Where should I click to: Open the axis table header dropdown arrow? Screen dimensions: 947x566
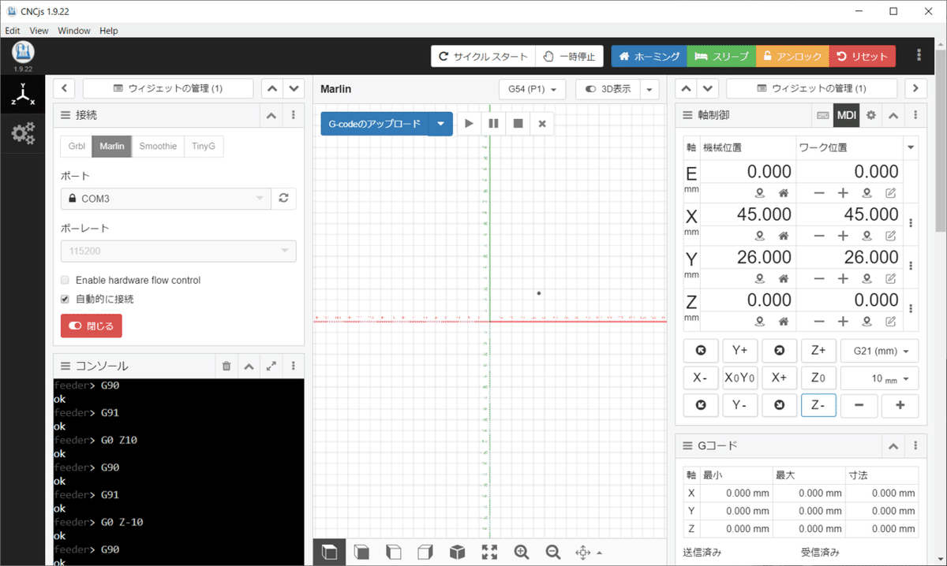point(911,147)
